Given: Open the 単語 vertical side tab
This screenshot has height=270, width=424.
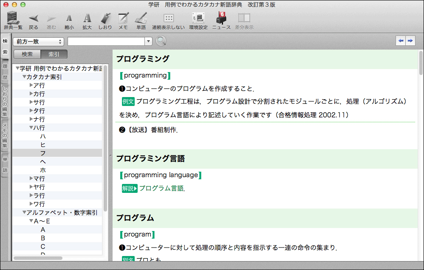Looking at the screenshot, I should pos(5,164).
